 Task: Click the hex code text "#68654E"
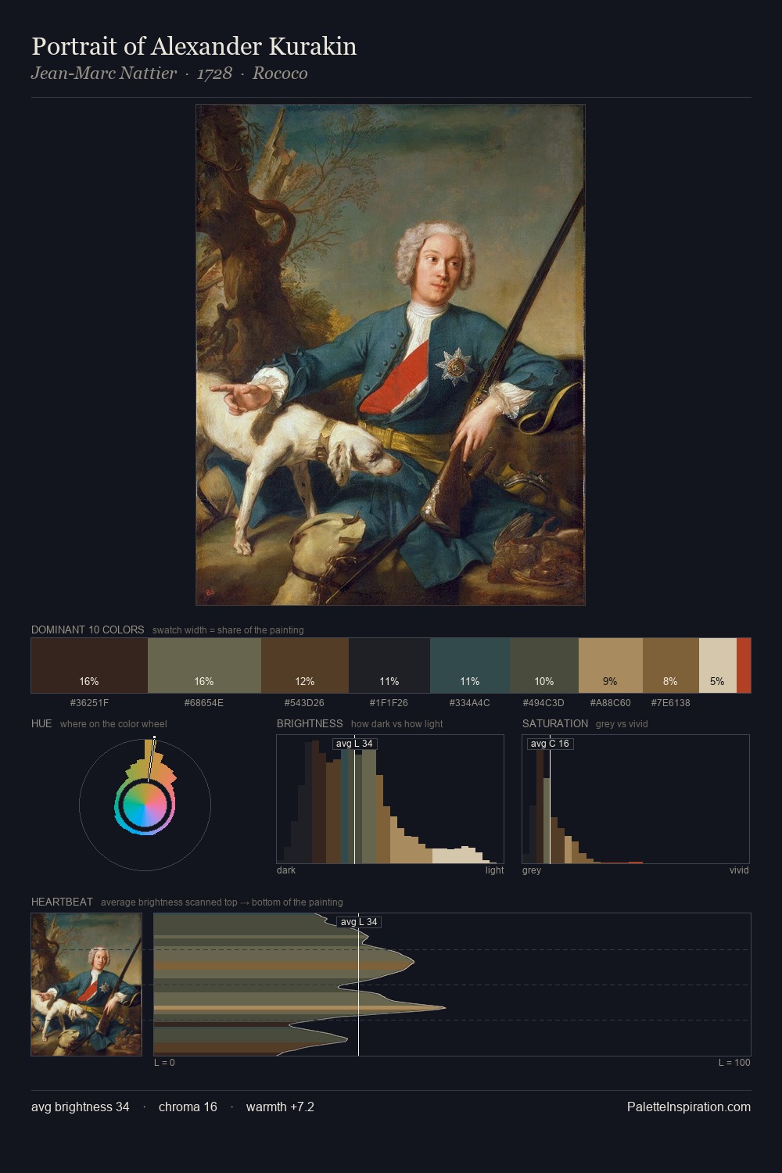click(x=204, y=703)
